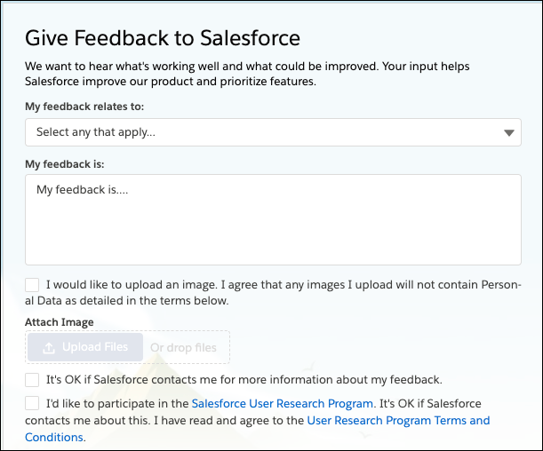The width and height of the screenshot is (543, 451).
Task: Open User Research Program Terms and Conditions link
Action: coord(397,421)
